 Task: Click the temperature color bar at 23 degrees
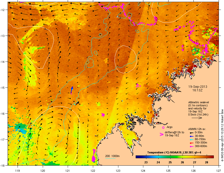click(x=146, y=157)
